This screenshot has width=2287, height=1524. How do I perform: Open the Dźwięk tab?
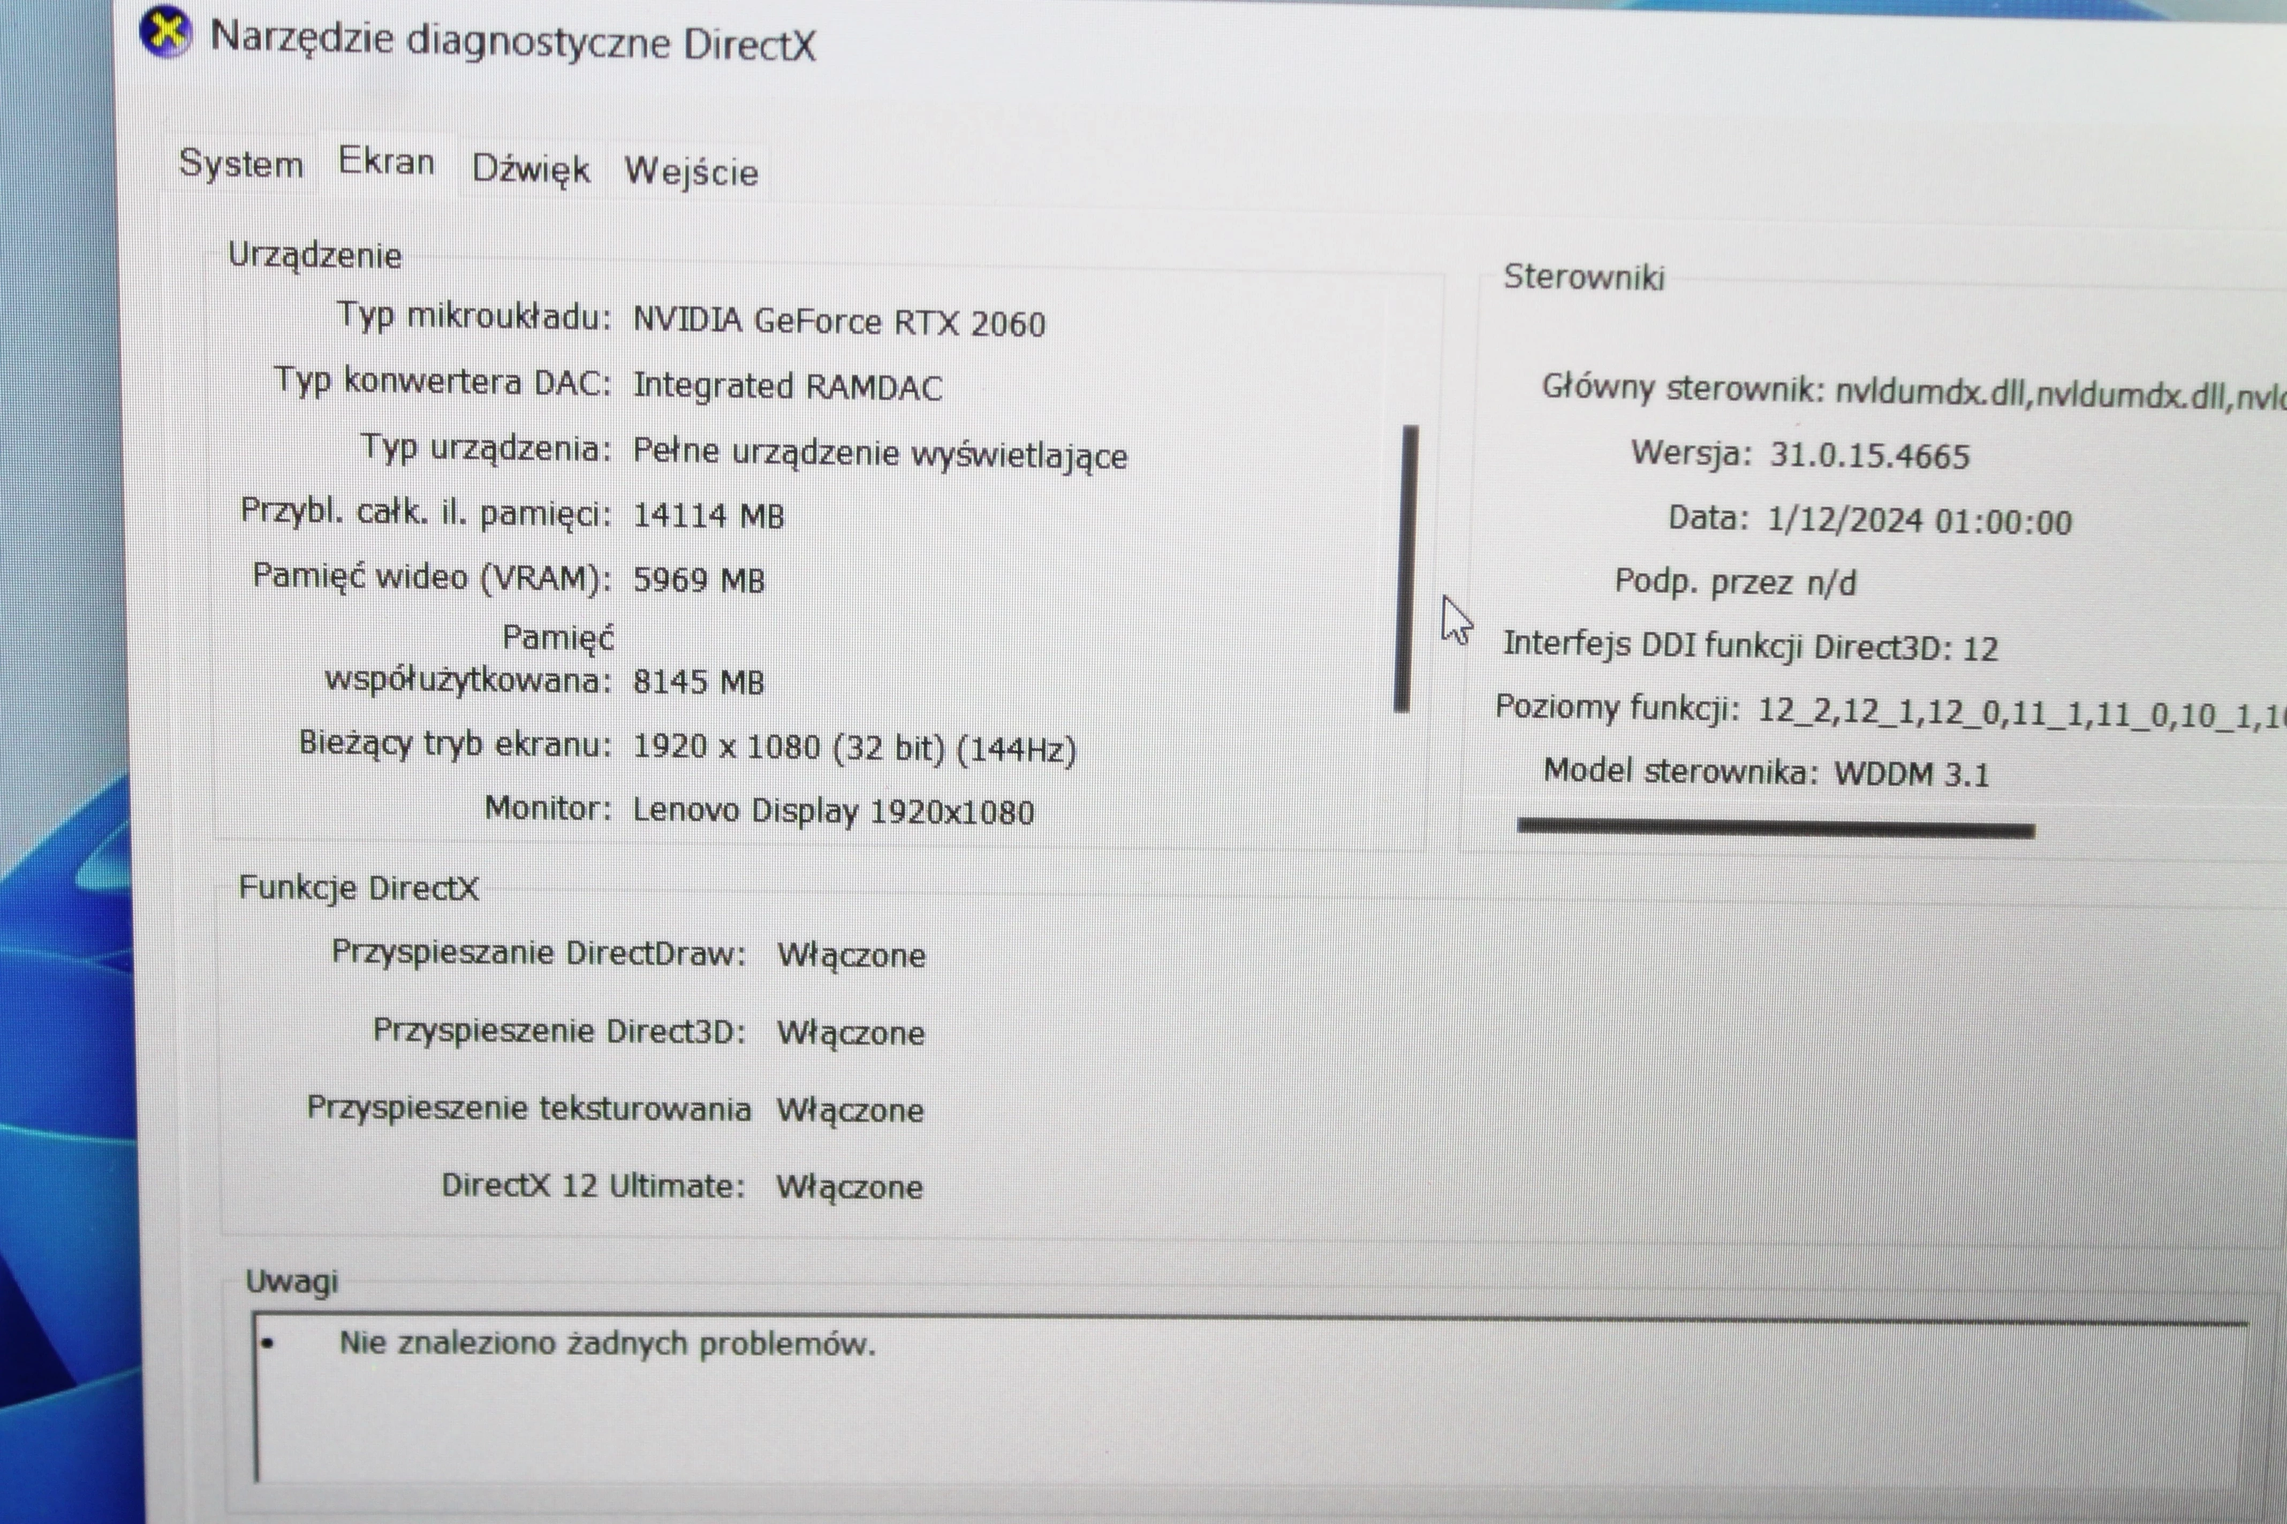(531, 169)
